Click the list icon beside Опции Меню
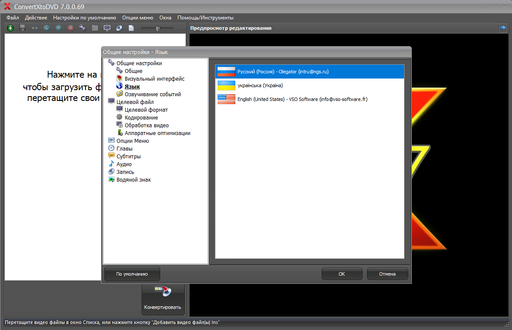 tap(111, 140)
